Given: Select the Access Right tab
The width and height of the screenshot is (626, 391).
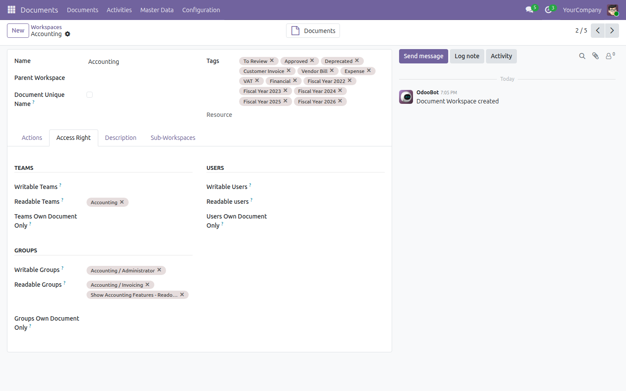Looking at the screenshot, I should 73,138.
